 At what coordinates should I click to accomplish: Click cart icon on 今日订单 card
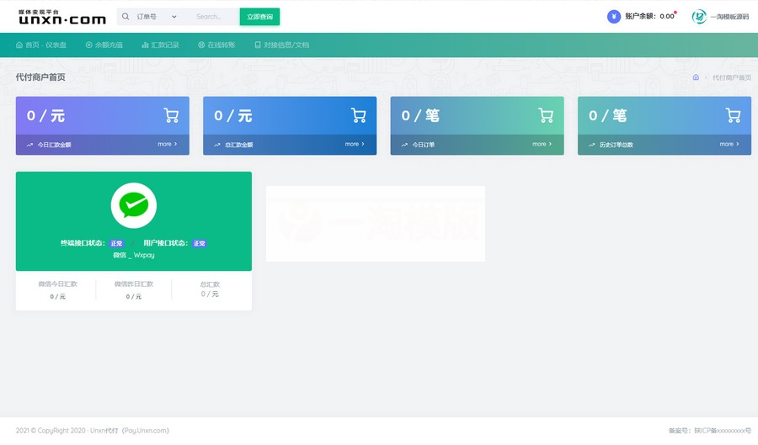[x=546, y=116]
